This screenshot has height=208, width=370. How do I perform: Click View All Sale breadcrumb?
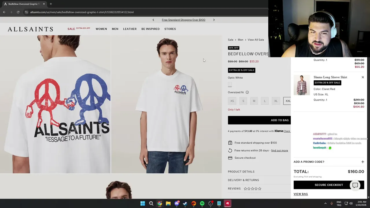pyautogui.click(x=256, y=40)
